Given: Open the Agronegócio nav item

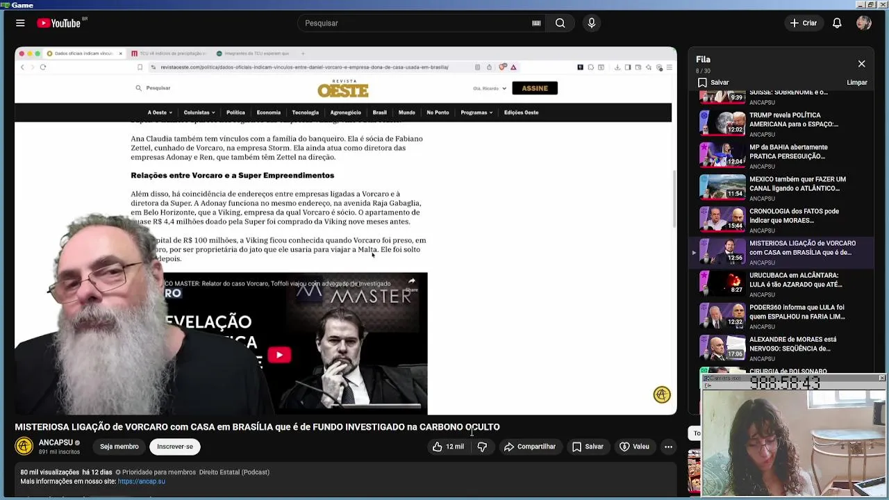Looking at the screenshot, I should point(346,112).
